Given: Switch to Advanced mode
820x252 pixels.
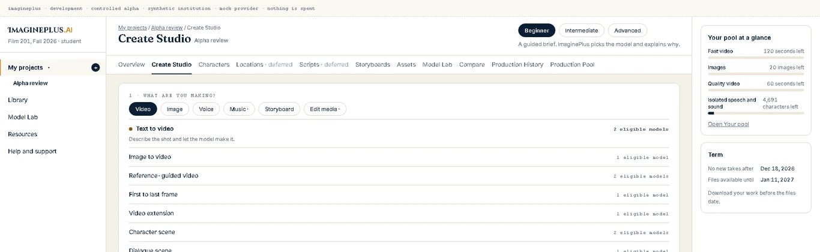Looking at the screenshot, I should 627,31.
